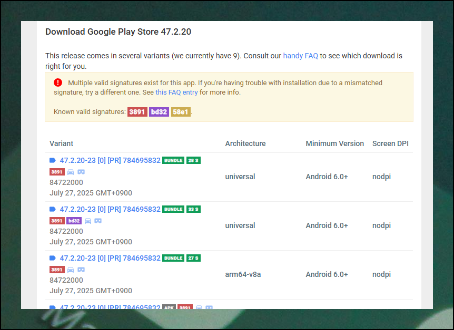Click 'Download Google Play Store 47.2.20' heading
Image resolution: width=454 pixels, height=330 pixels.
[x=118, y=32]
